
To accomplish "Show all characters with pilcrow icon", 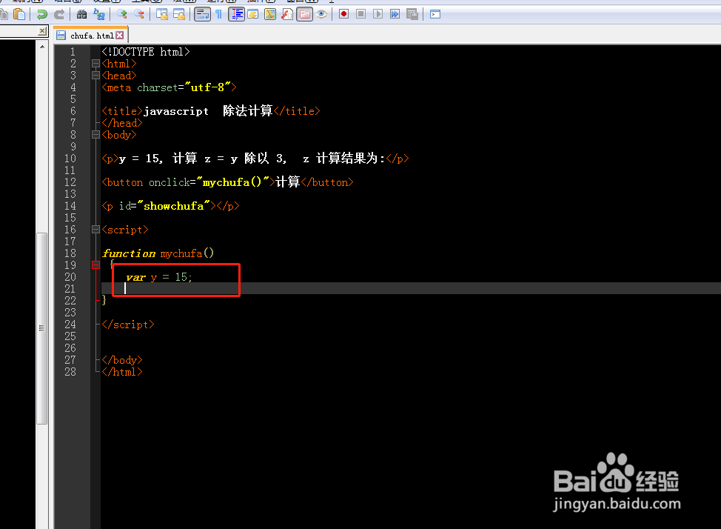I will coord(219,14).
